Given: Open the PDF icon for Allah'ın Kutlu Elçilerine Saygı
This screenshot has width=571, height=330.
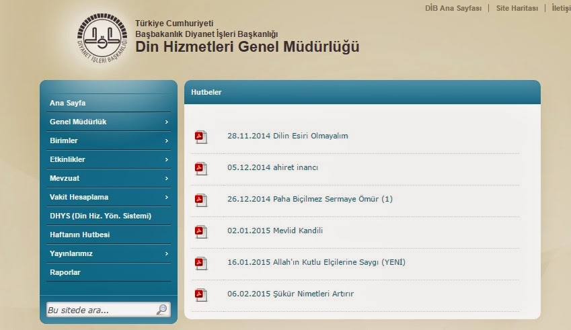Looking at the screenshot, I should (x=200, y=263).
